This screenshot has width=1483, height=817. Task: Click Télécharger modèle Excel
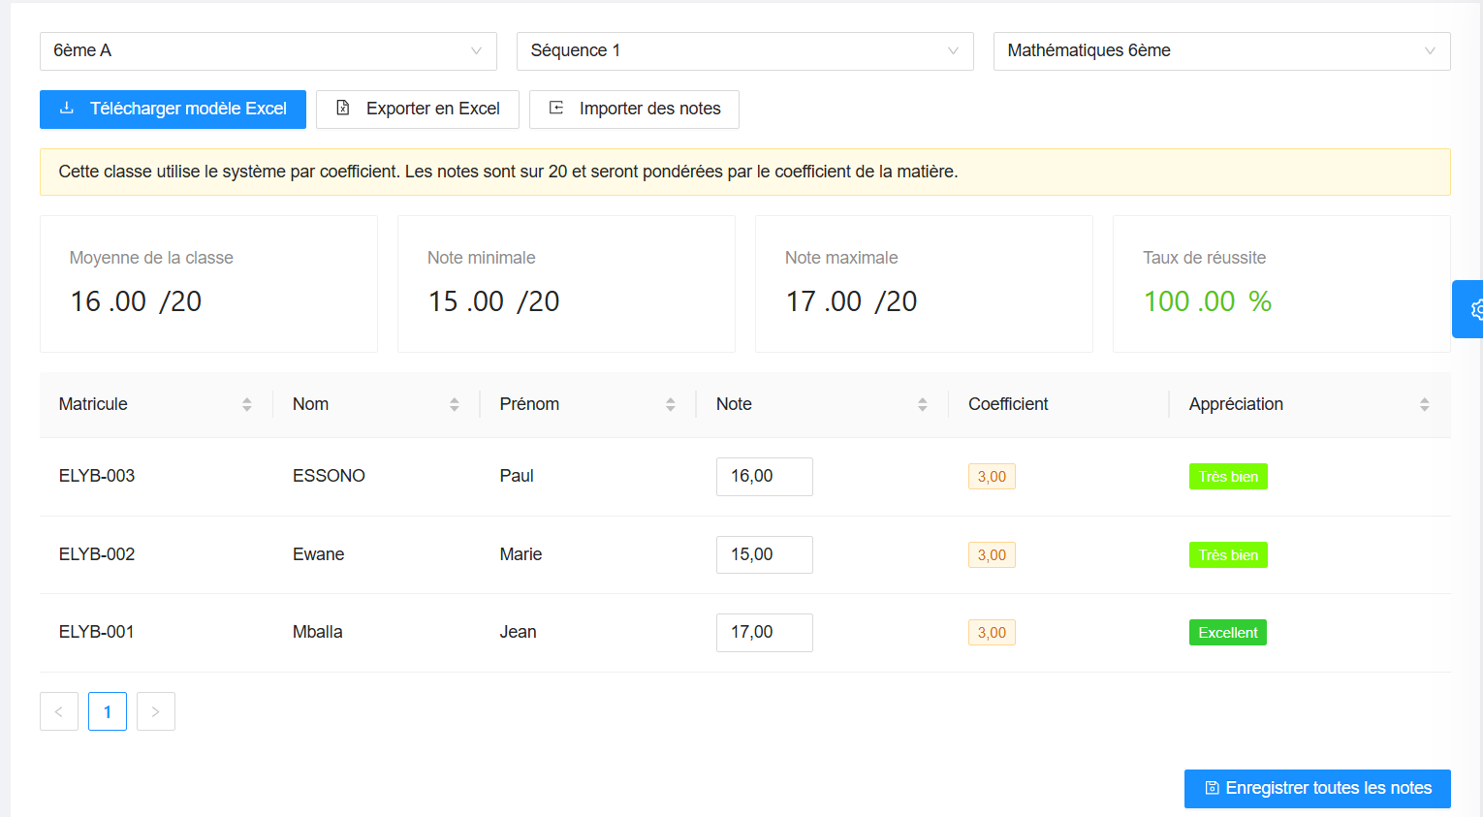tap(173, 109)
